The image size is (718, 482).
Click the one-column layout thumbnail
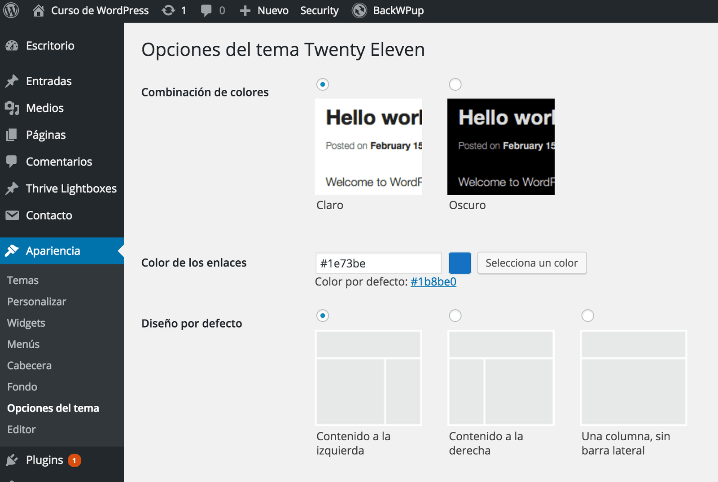634,378
